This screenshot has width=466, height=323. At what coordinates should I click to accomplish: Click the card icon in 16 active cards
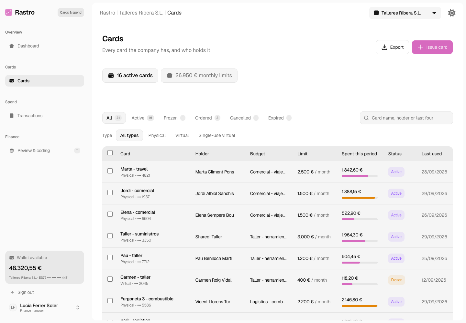111,76
